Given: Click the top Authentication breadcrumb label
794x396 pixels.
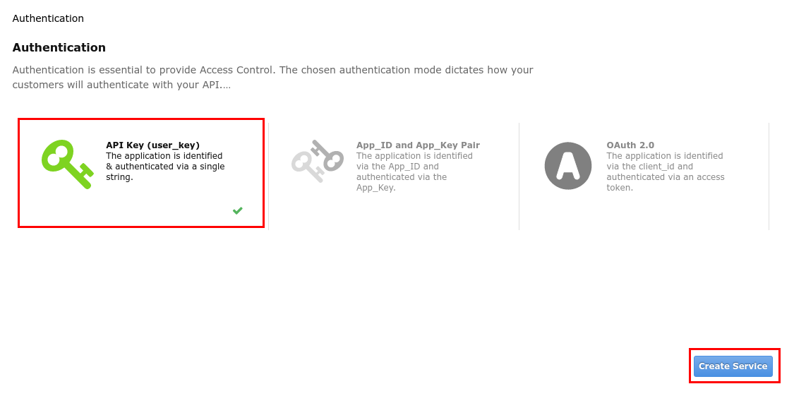Looking at the screenshot, I should point(48,18).
